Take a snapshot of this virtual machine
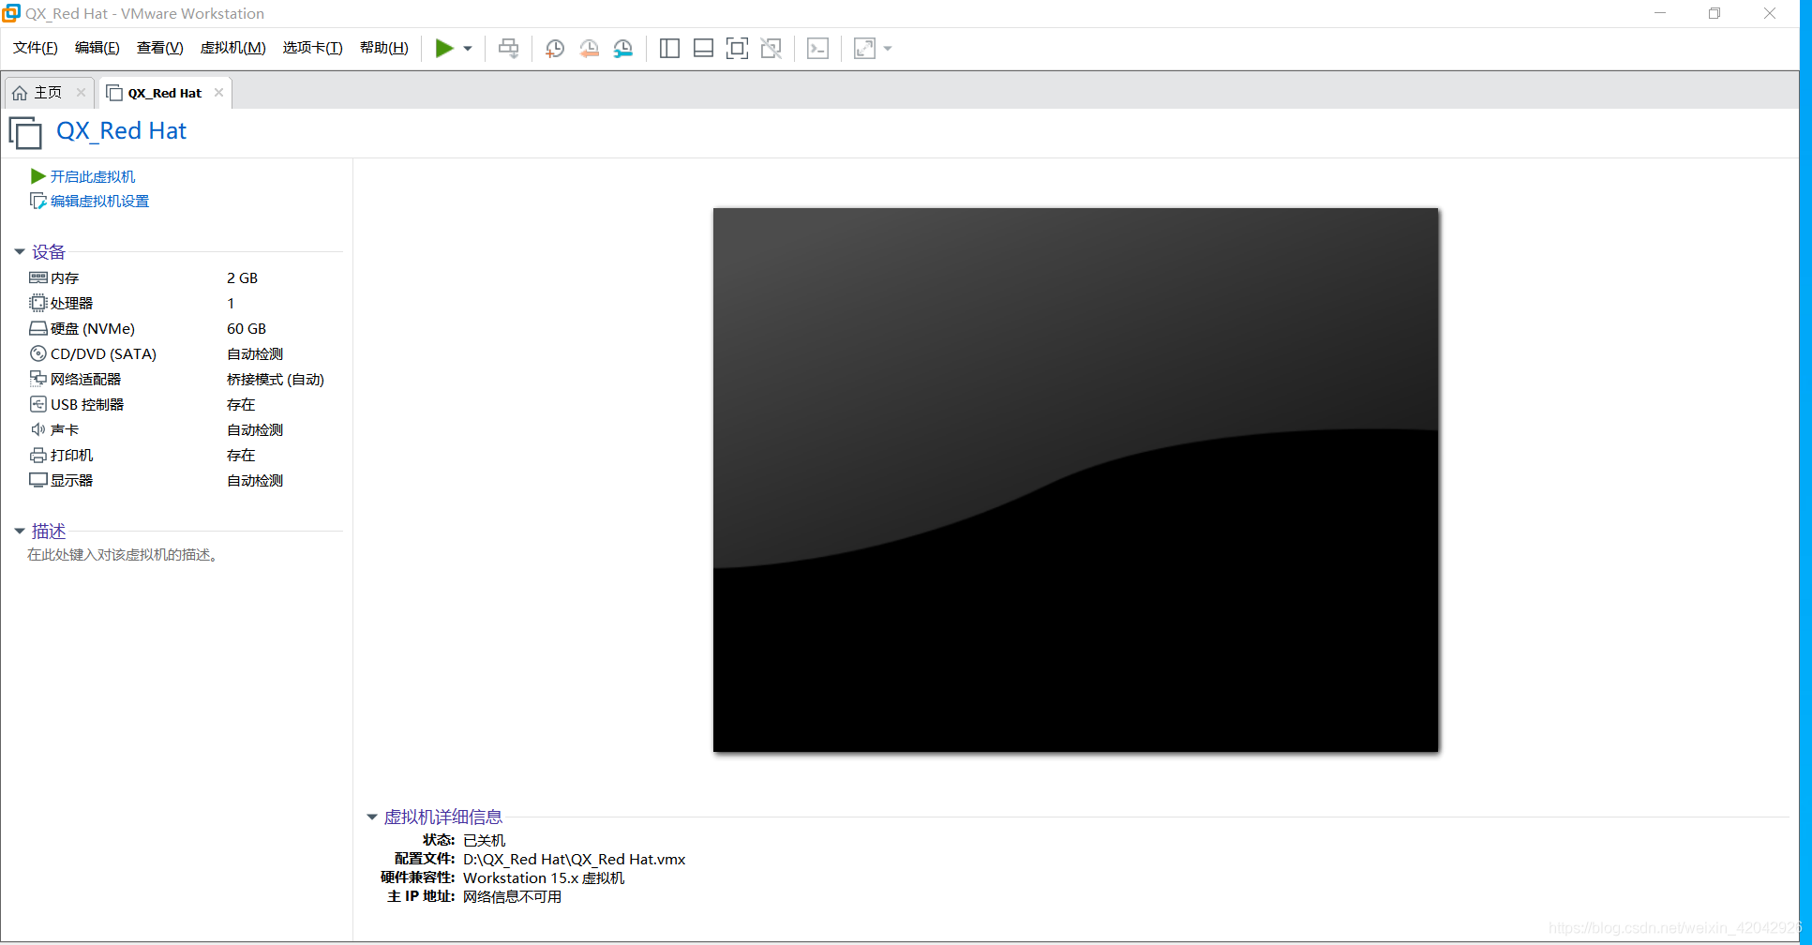The height and width of the screenshot is (945, 1812). click(x=555, y=49)
